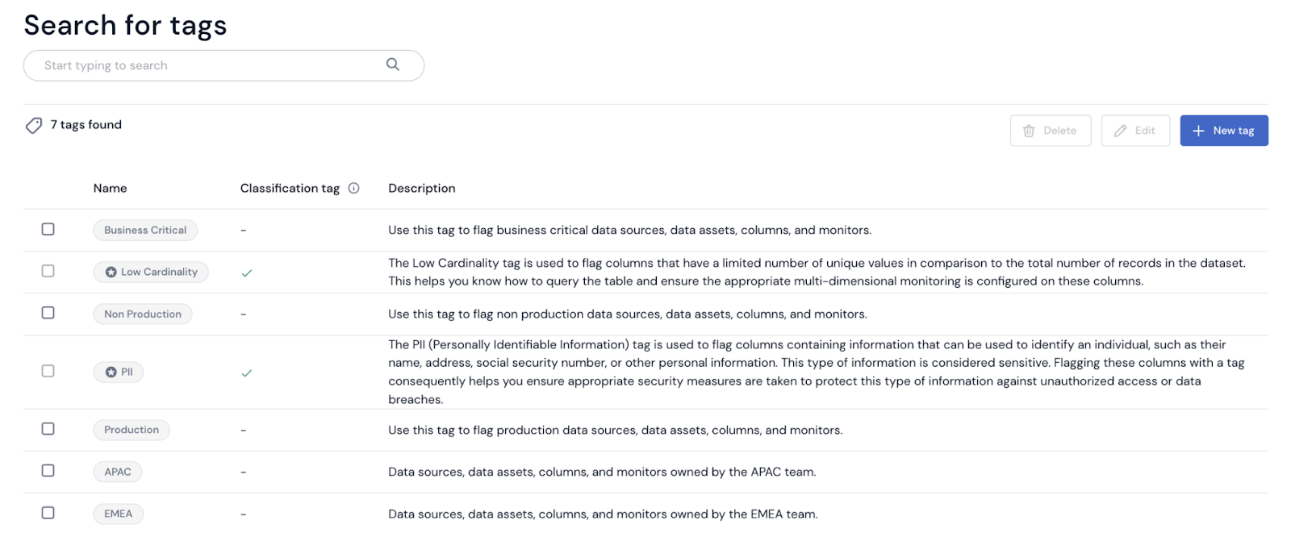Toggle the checkbox beside Production
Image resolution: width=1291 pixels, height=537 pixels.
[x=48, y=429]
